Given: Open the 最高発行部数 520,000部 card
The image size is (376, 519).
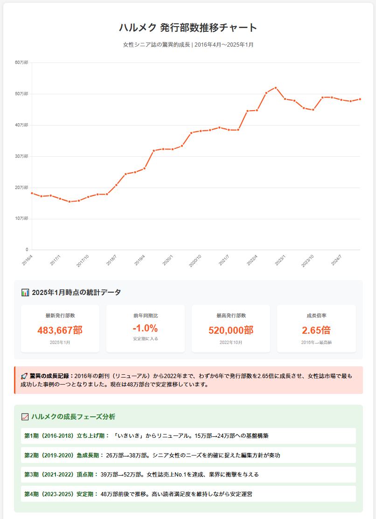Looking at the screenshot, I should (x=231, y=329).
